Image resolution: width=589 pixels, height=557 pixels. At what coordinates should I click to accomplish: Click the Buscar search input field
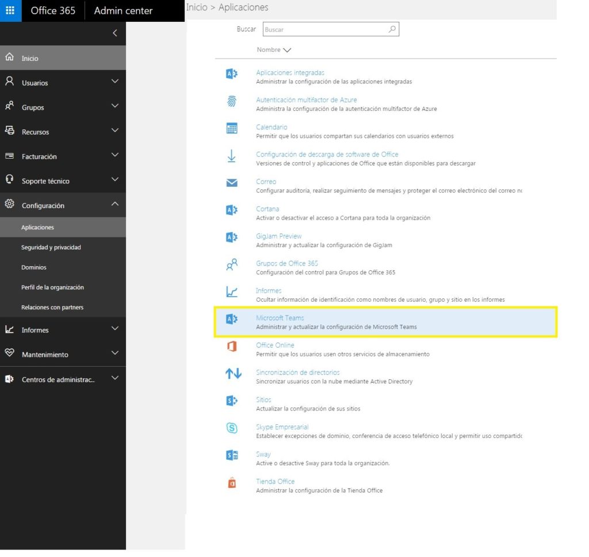[331, 29]
